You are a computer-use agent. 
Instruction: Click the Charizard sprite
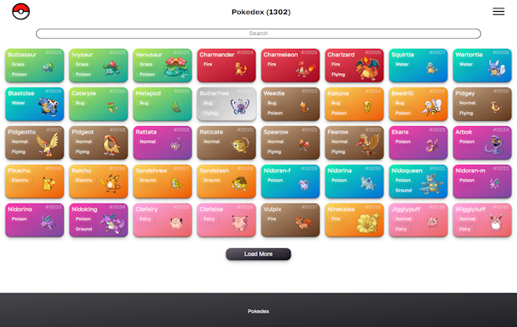368,68
